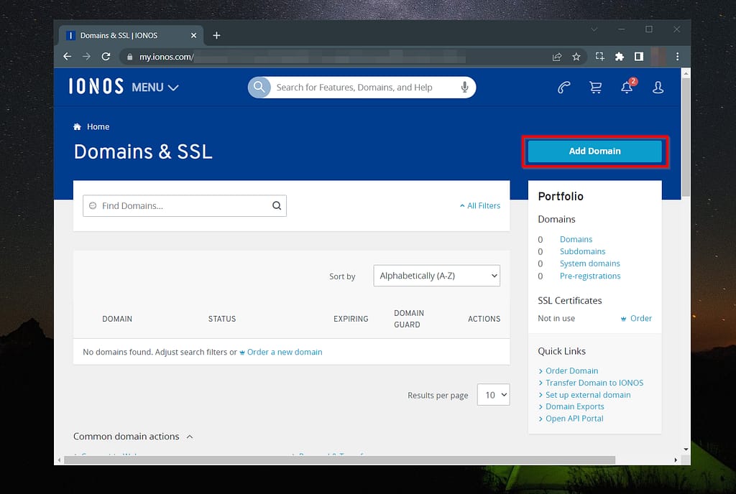
Task: Click the tab search chevron in title bar
Action: pos(594,29)
